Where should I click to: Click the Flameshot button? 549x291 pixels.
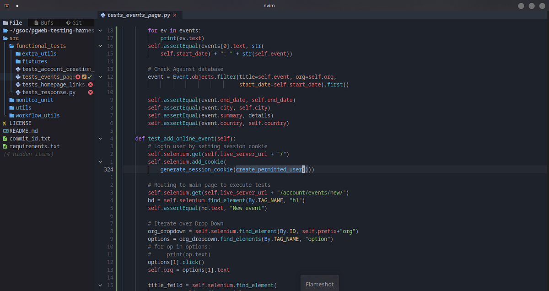pos(319,284)
